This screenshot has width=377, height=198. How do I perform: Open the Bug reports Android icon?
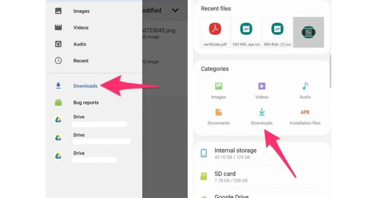(58, 103)
